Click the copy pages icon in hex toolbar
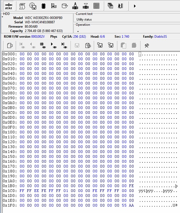The height and width of the screenshot is (213, 180). coord(123,46)
